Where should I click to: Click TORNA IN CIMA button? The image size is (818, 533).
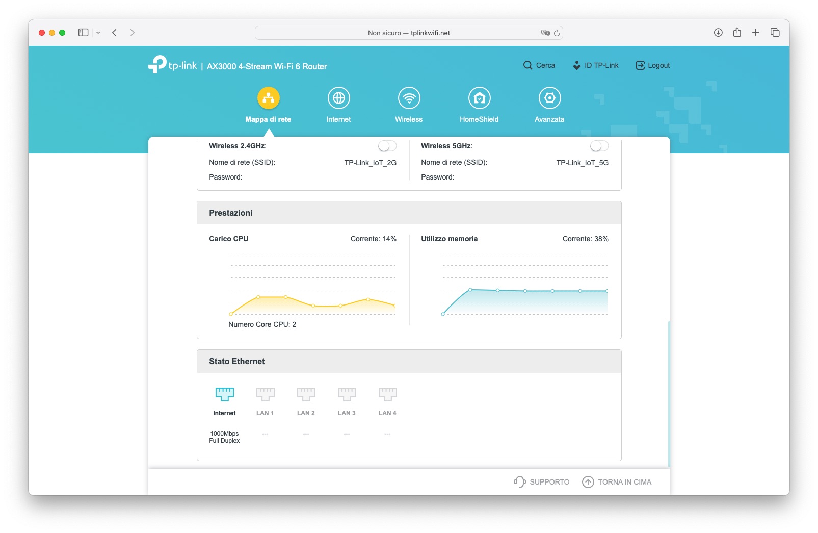pos(617,482)
